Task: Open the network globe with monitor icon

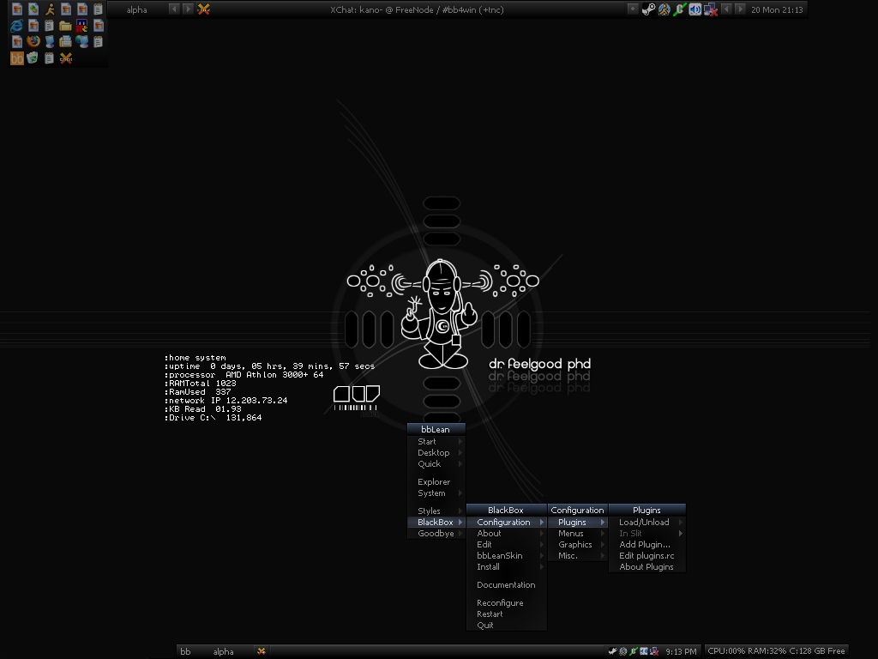Action: click(x=81, y=41)
